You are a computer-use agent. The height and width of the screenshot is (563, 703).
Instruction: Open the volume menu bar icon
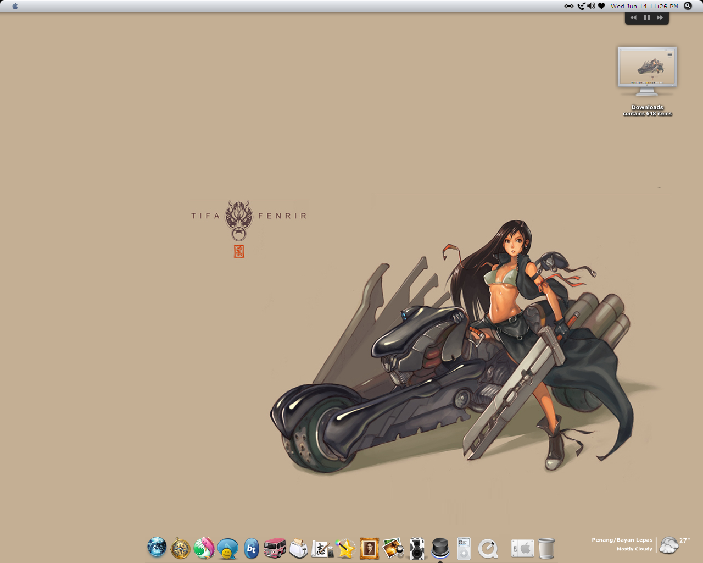591,6
